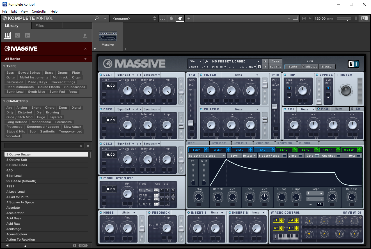
Task: Expand the All Banks dropdown
Action: [x=85, y=59]
